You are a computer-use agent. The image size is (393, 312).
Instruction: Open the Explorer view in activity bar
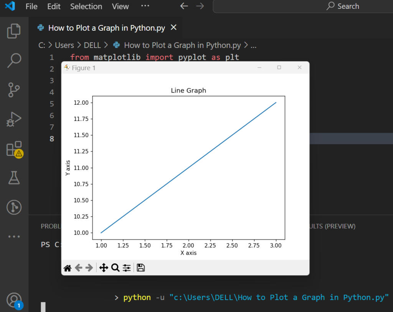coord(14,31)
